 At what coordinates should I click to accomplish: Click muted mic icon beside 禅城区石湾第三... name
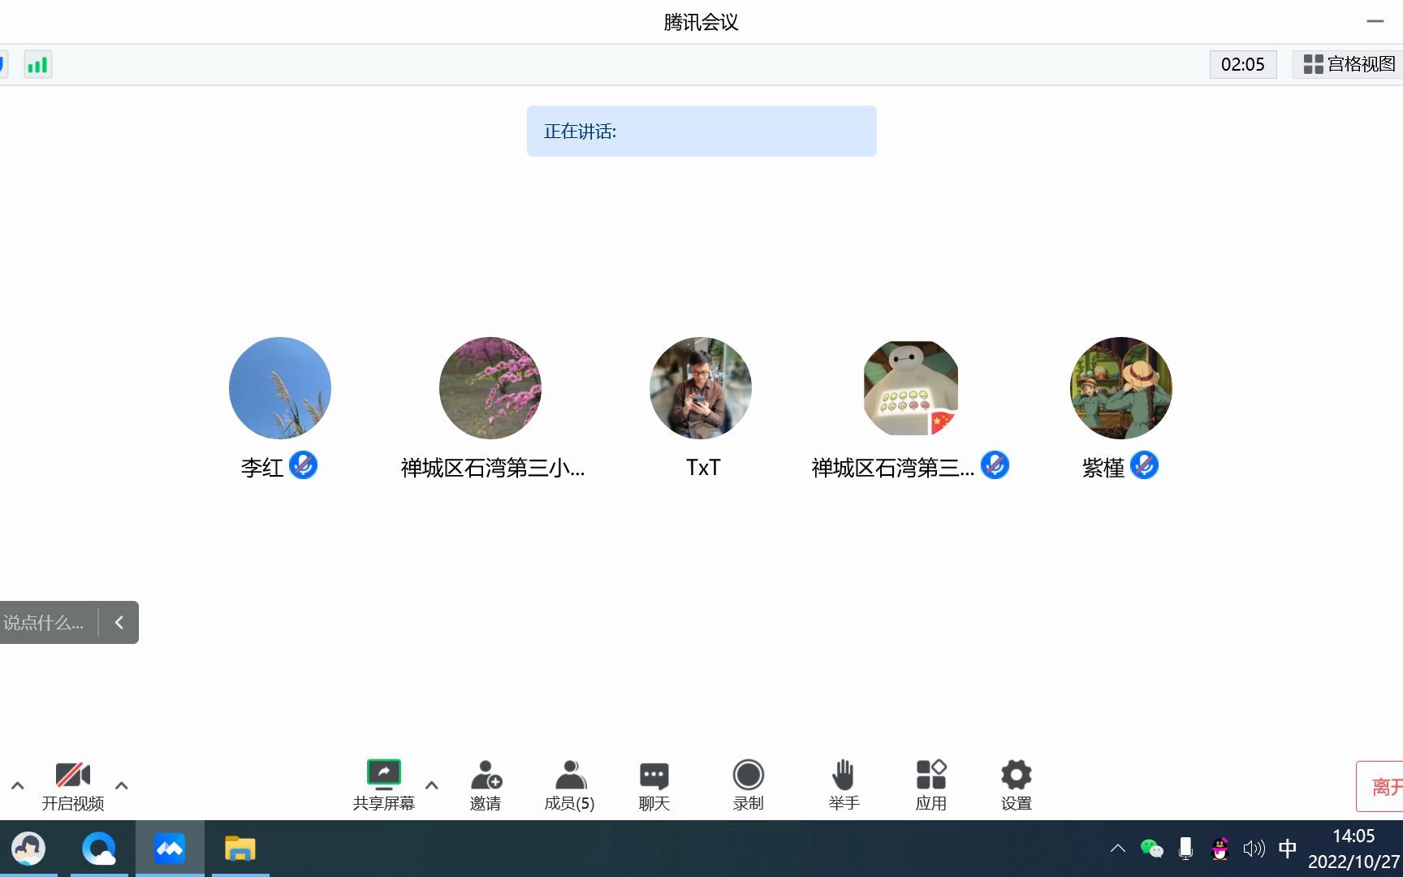pos(995,465)
